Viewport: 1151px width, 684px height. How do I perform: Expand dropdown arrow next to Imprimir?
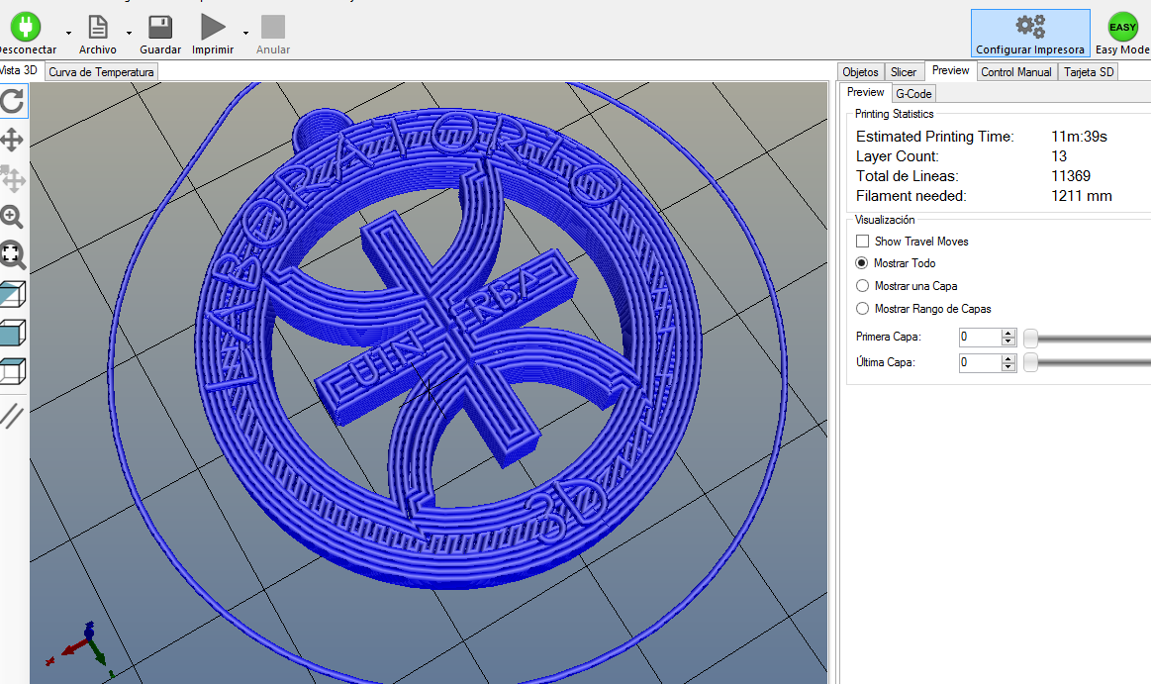pos(244,33)
